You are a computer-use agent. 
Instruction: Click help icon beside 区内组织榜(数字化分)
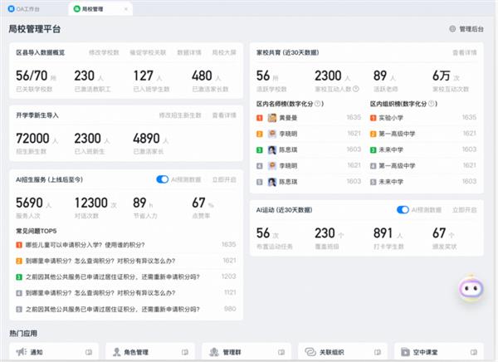click(x=431, y=105)
